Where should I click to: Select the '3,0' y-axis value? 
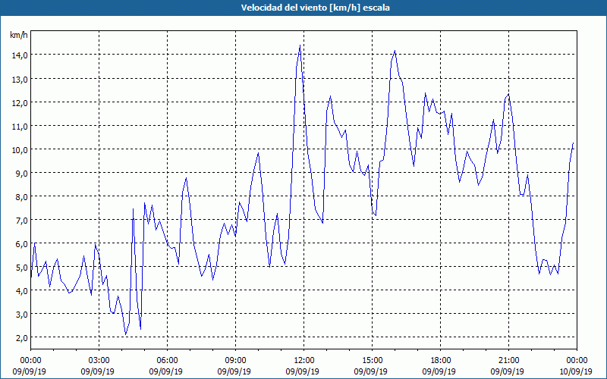coord(21,315)
